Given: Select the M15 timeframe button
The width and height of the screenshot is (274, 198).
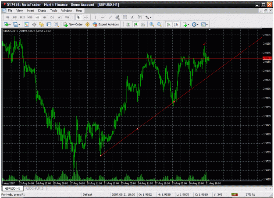Looking at the screenshot, I should click(x=22, y=17).
